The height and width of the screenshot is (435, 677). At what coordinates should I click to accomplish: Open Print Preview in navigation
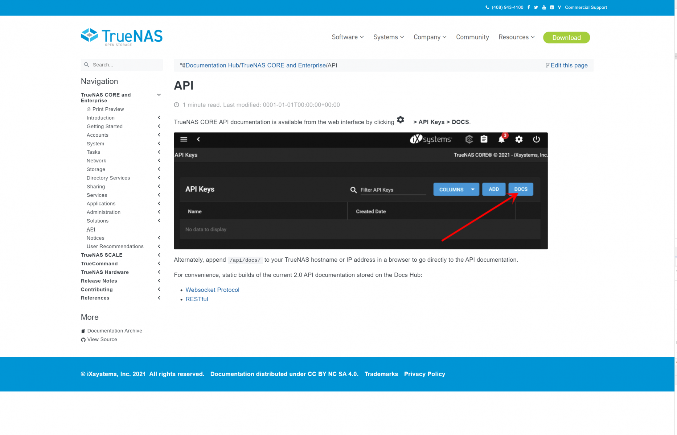(108, 109)
